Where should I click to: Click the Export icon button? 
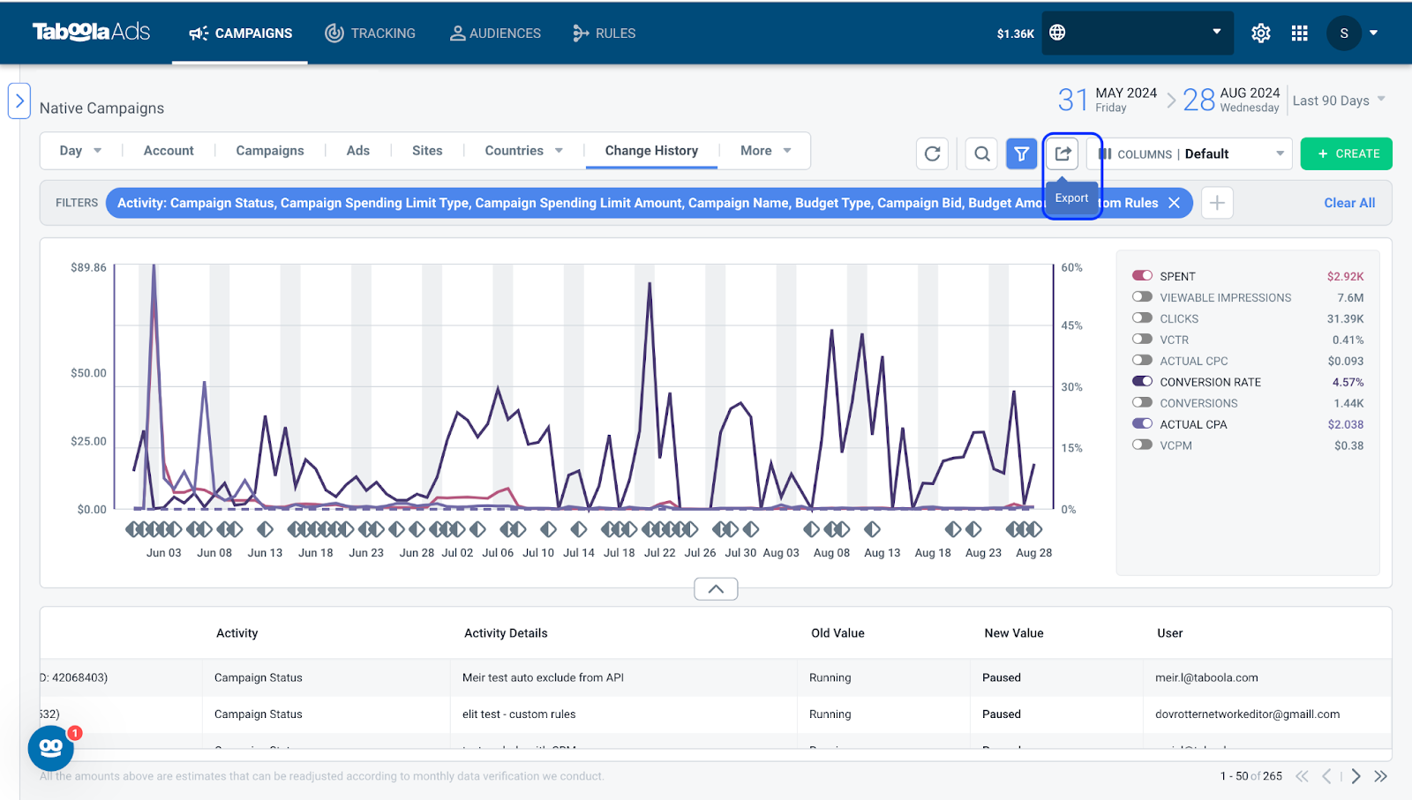tap(1063, 153)
